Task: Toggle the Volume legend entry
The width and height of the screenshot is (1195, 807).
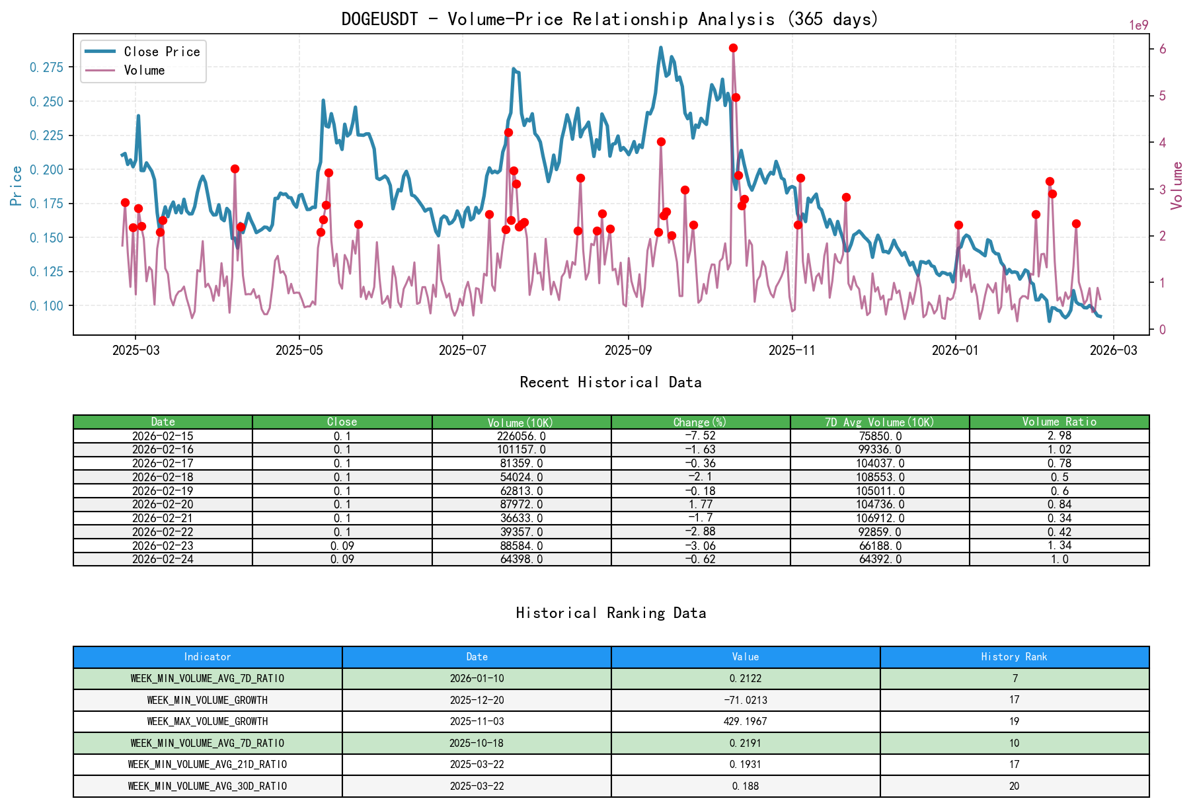Action: [145, 69]
